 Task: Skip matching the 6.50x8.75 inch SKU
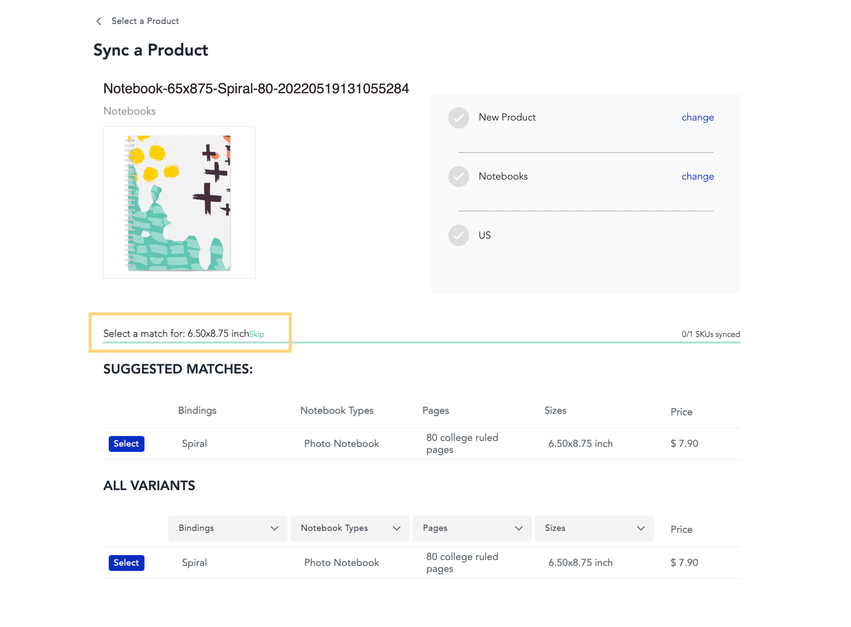(x=257, y=334)
